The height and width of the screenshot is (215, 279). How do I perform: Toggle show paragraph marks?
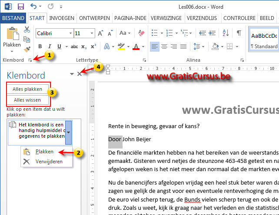[x=239, y=33]
